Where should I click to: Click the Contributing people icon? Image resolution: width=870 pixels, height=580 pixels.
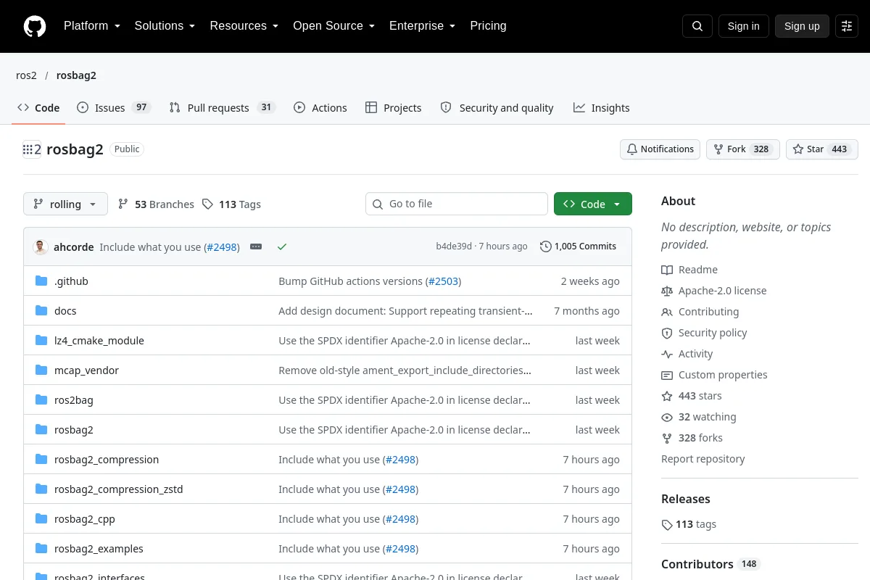(667, 312)
